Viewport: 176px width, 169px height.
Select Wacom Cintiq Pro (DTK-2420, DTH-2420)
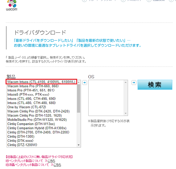click(42, 111)
